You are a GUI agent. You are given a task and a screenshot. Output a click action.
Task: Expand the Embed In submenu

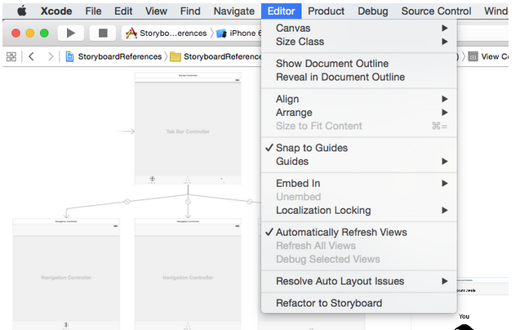[297, 184]
